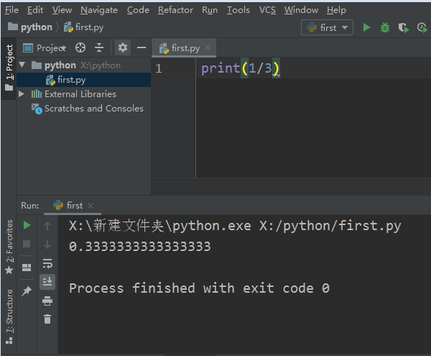
Task: Click the locate/scroll-from-source target icon
Action: click(80, 48)
